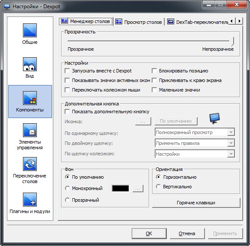Click the blue Dexpot monitor preview icon
This screenshot has width=250, height=246.
pos(214,118)
